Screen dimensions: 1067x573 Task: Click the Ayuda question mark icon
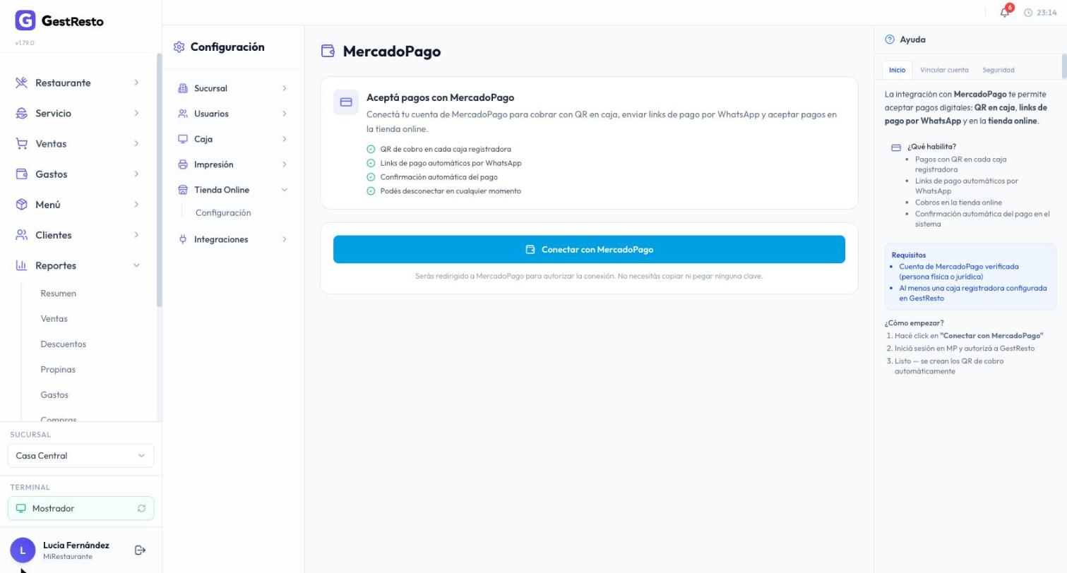(x=890, y=40)
